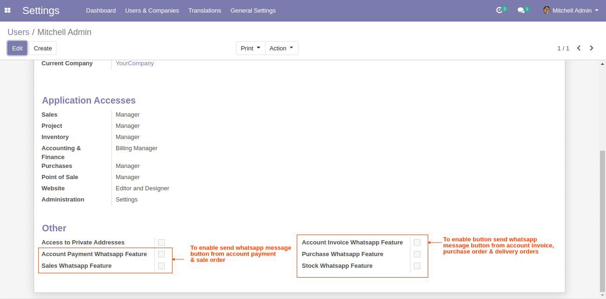Viewport: 606px width, 299px height.
Task: Toggle Account Payment Whatsapp Feature checkbox
Action: pyautogui.click(x=161, y=254)
